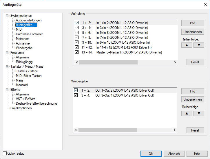
Task: Open the MIDI settings page
Action: point(19,29)
